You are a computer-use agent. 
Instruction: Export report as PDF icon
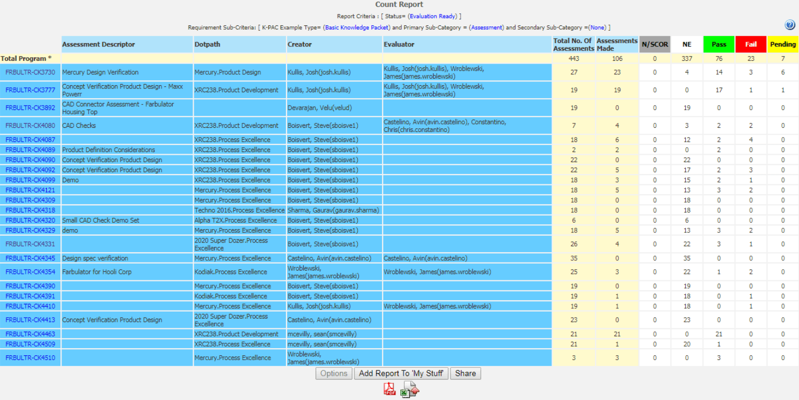(x=390, y=389)
